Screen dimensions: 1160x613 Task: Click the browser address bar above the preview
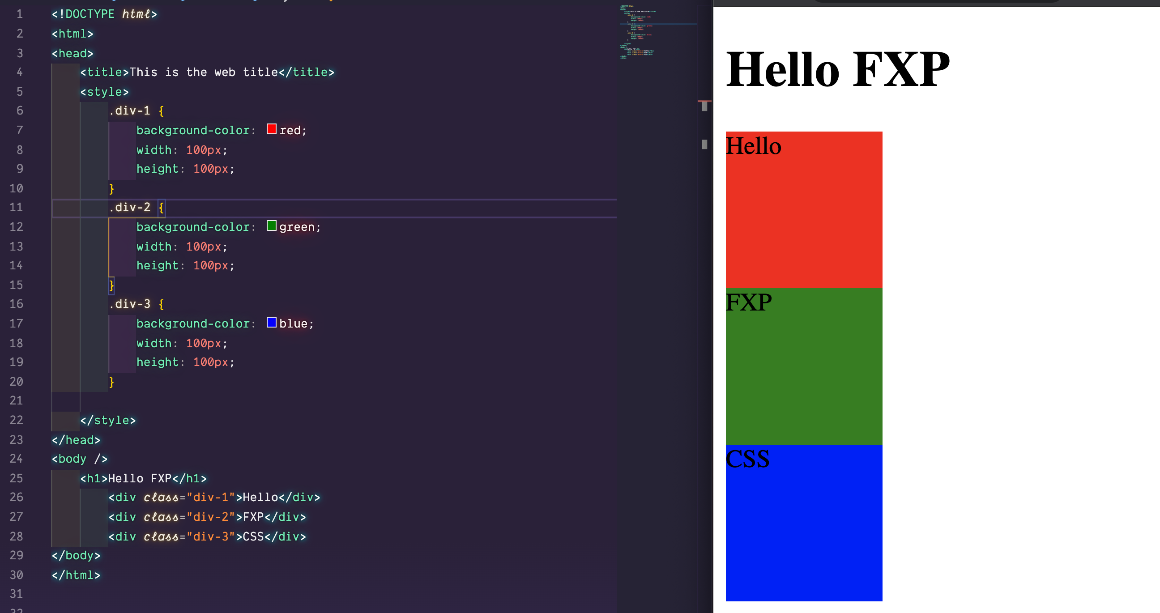pyautogui.click(x=937, y=2)
